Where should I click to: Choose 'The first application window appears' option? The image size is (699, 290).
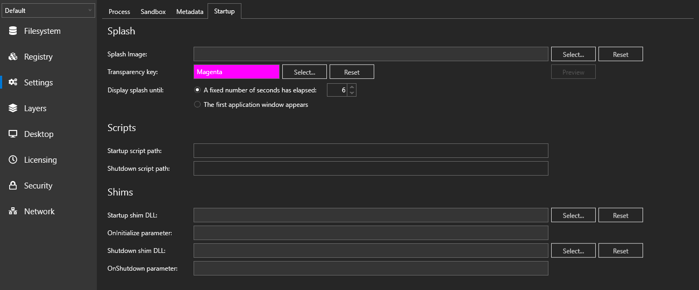point(197,105)
